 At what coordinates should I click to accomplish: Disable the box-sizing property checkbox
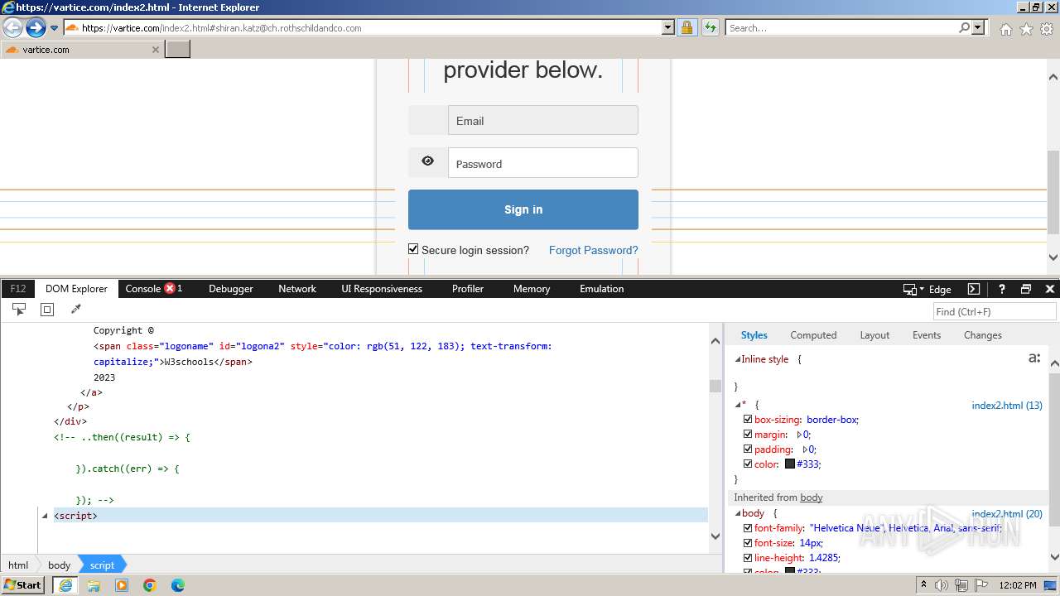[x=748, y=420]
